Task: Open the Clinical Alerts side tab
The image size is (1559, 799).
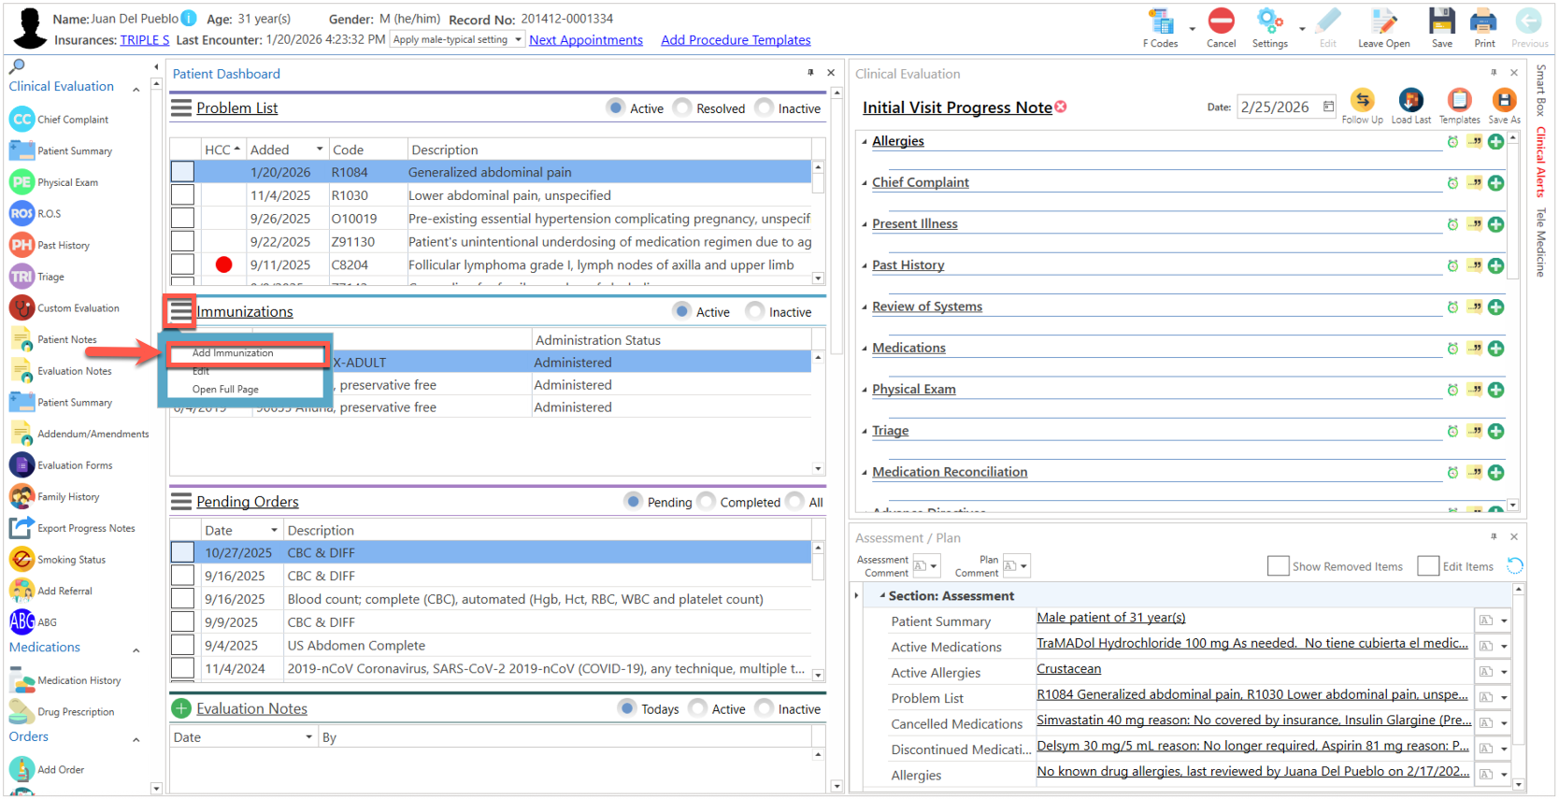Action: [x=1541, y=162]
